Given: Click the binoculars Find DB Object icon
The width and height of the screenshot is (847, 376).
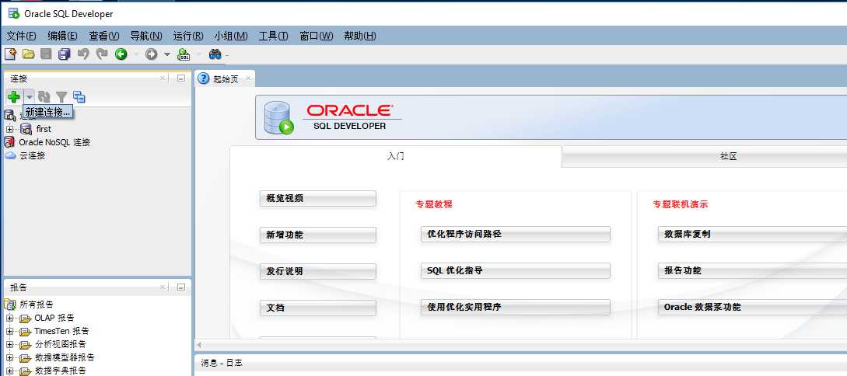Looking at the screenshot, I should 215,54.
